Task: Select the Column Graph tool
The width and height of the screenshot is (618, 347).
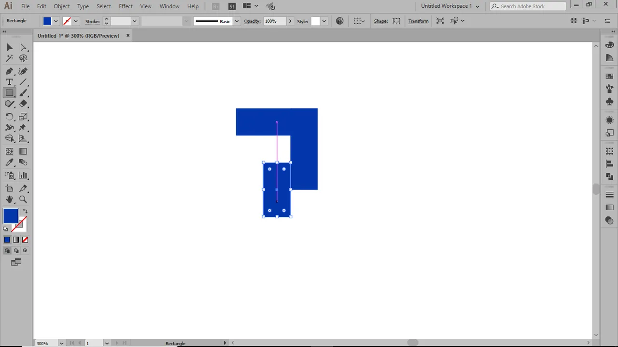Action: click(x=23, y=175)
